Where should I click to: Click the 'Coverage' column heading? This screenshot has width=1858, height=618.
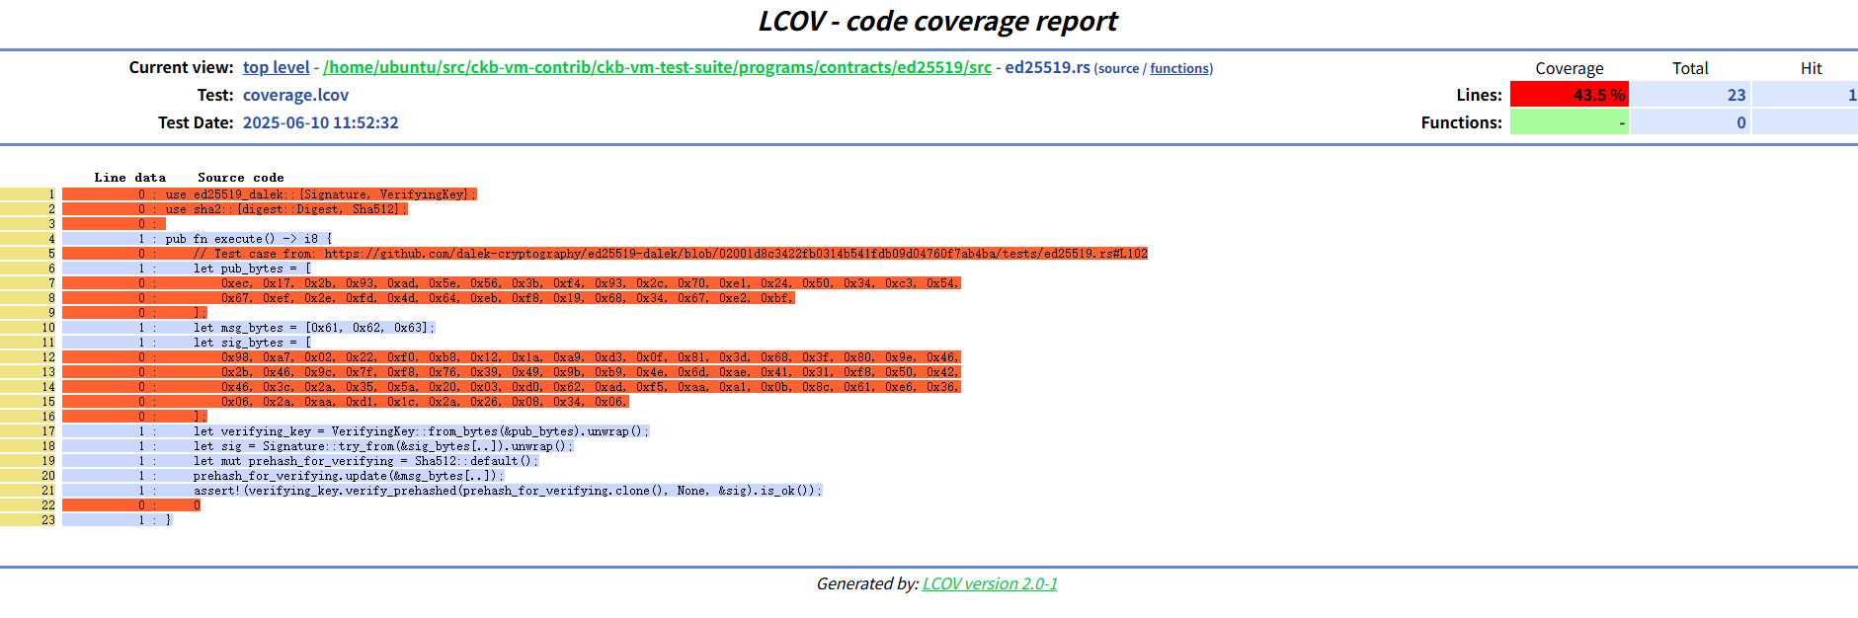(1569, 68)
